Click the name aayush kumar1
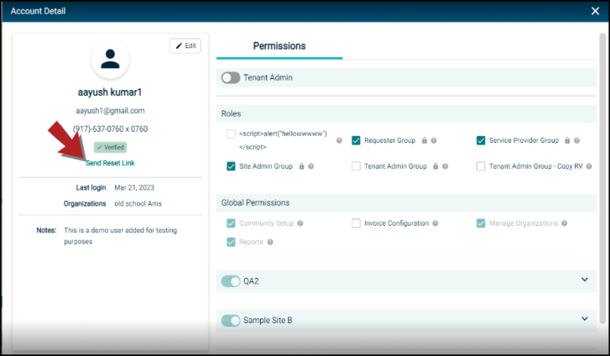The width and height of the screenshot is (610, 356). [x=110, y=92]
